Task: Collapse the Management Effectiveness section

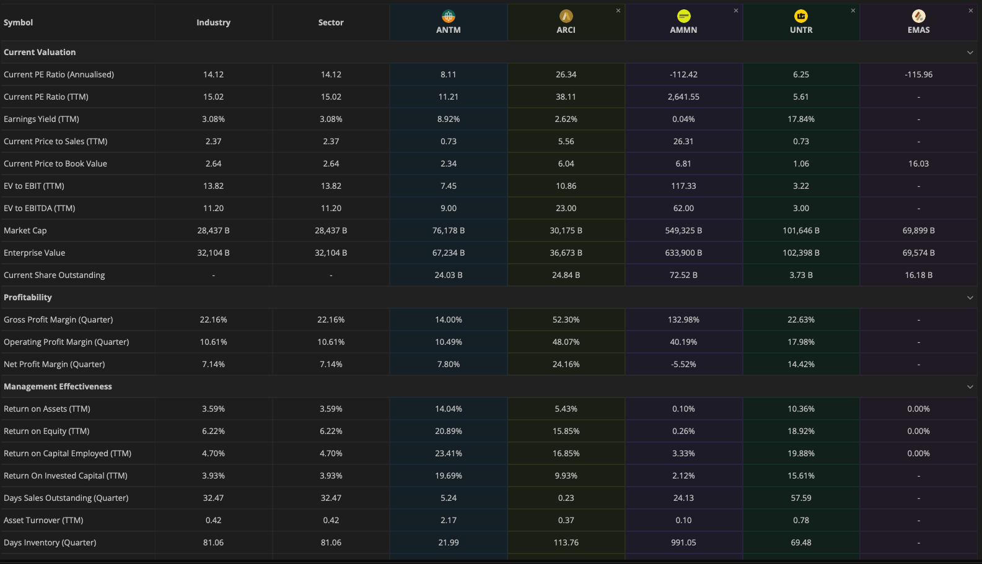Action: coord(970,387)
